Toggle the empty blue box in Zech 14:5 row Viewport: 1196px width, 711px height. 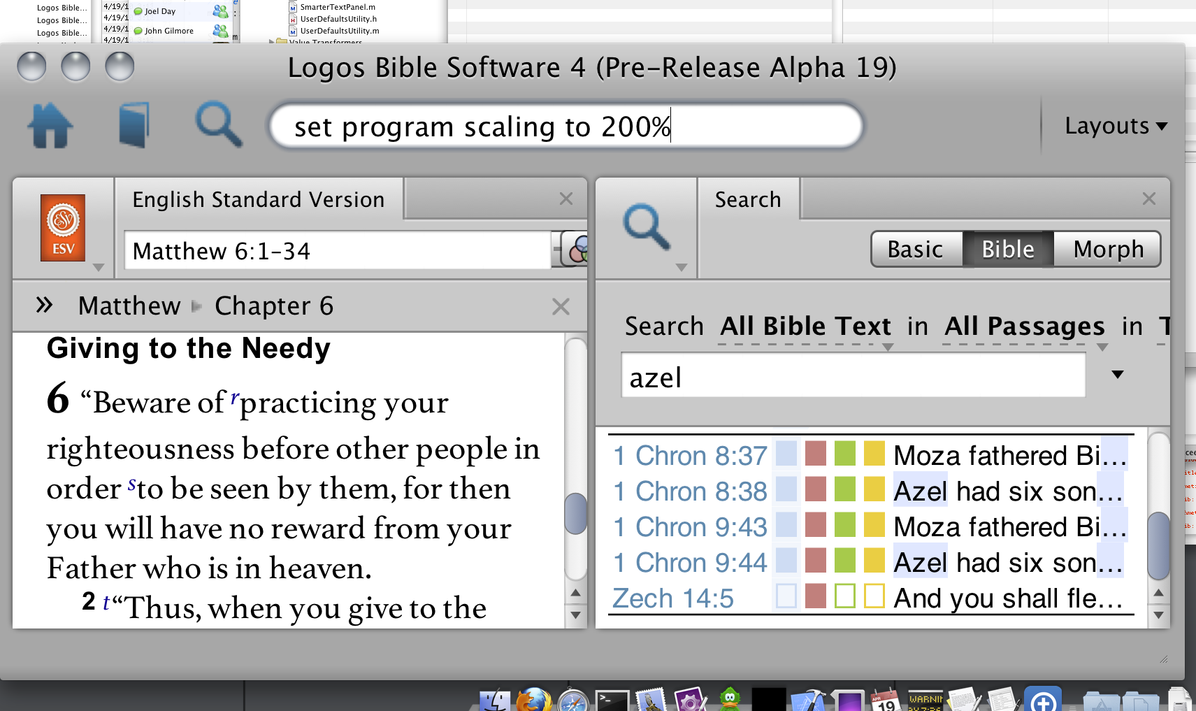pos(786,596)
